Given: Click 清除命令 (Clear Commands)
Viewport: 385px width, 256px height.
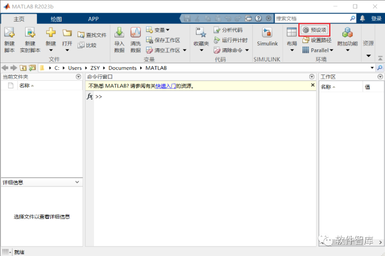Looking at the screenshot, I should pos(228,50).
